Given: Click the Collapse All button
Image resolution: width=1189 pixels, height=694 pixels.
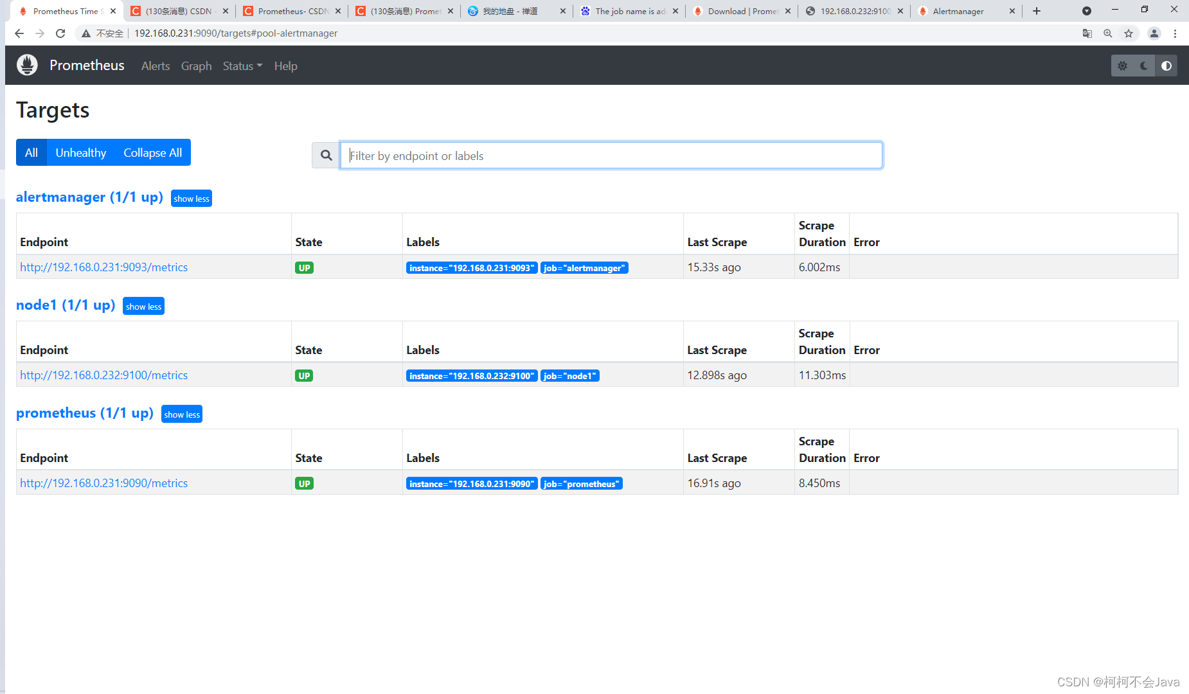Looking at the screenshot, I should [153, 153].
